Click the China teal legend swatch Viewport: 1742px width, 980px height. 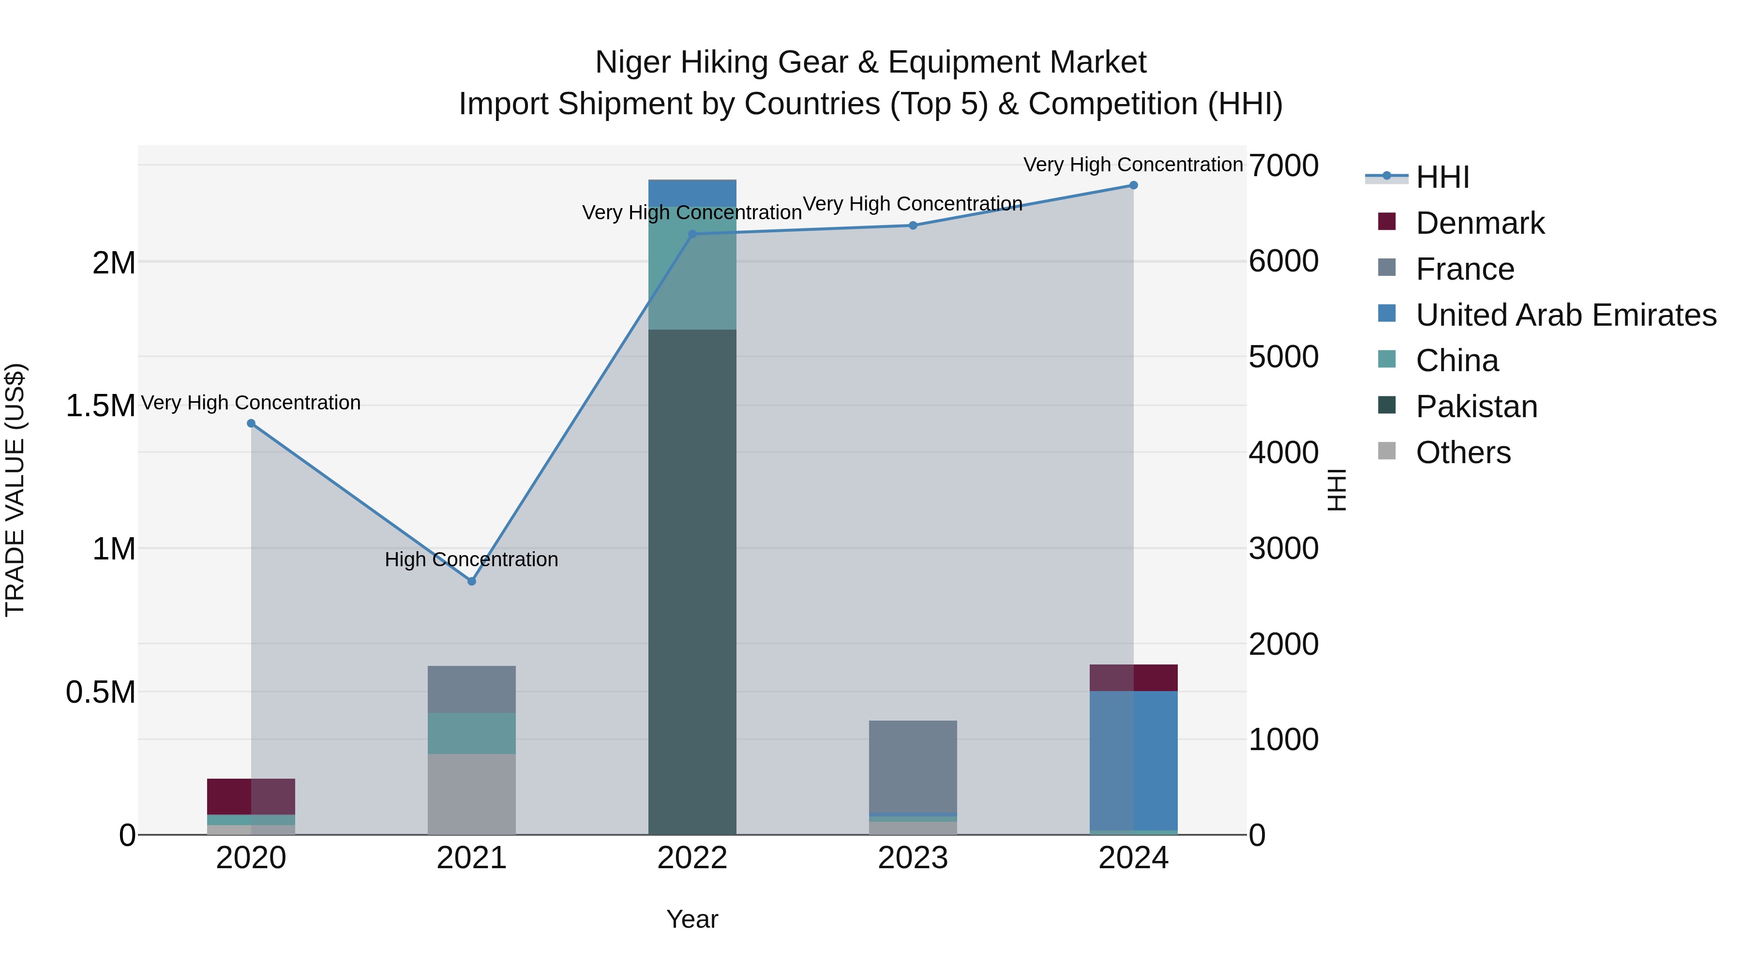point(1387,359)
